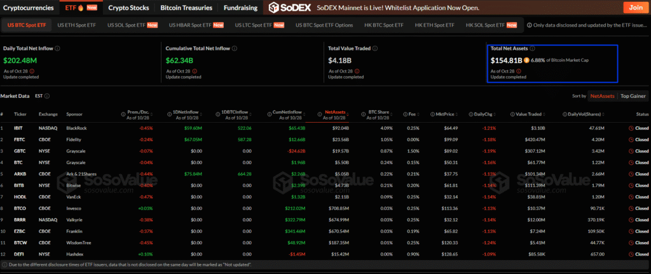The width and height of the screenshot is (651, 274).
Task: Click the FBTC ticker row
Action: coord(325,139)
